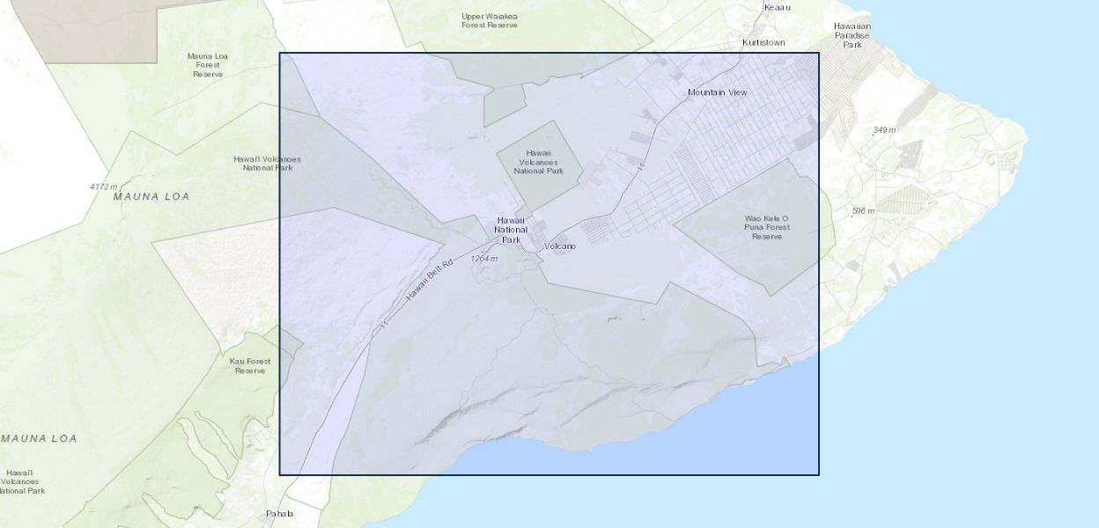Select the 4172 m summit elevation label
1099x528 pixels.
[x=103, y=187]
